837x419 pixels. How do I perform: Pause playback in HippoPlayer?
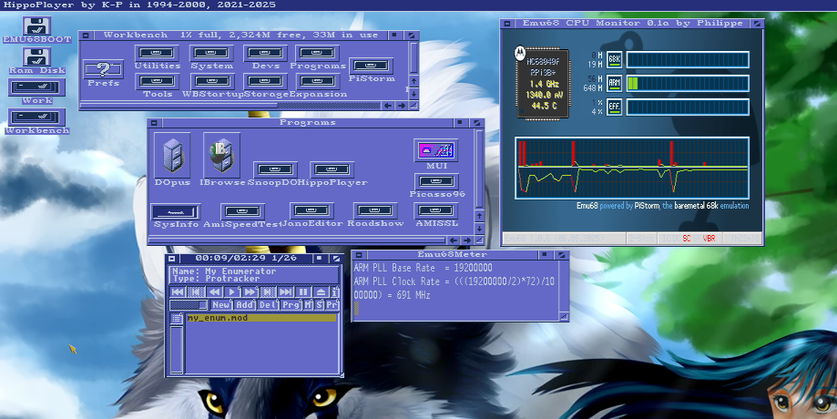[x=303, y=291]
